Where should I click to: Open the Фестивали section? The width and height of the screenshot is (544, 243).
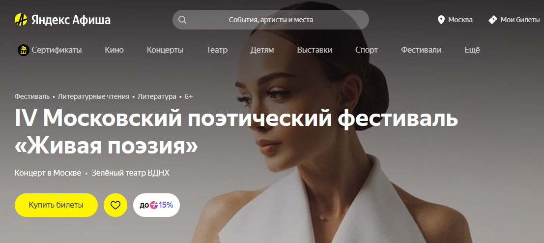[421, 50]
